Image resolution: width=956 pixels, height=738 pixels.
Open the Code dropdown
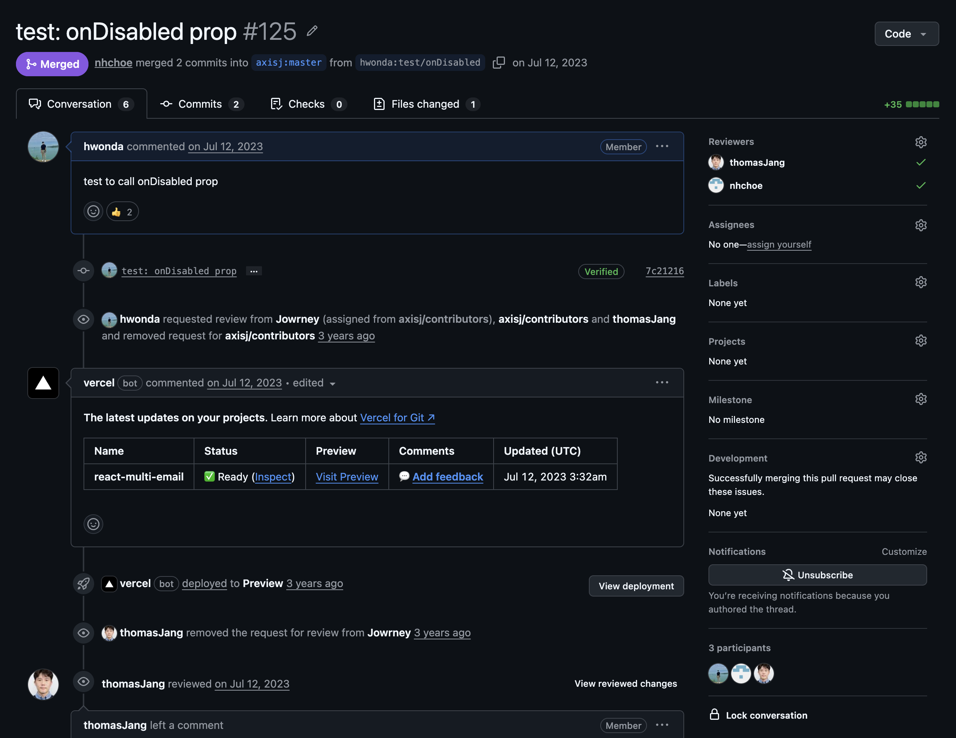click(906, 34)
